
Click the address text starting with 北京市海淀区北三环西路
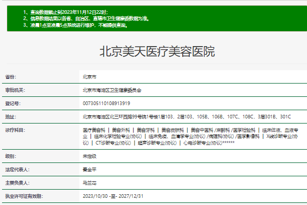point(186,116)
